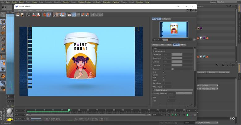Click the Open Image folder icon in Picture Viewer
Screen dimensions: 241x125
tap(18, 15)
